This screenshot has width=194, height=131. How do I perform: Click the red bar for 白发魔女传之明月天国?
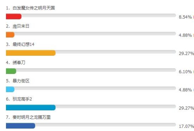tap(14, 17)
